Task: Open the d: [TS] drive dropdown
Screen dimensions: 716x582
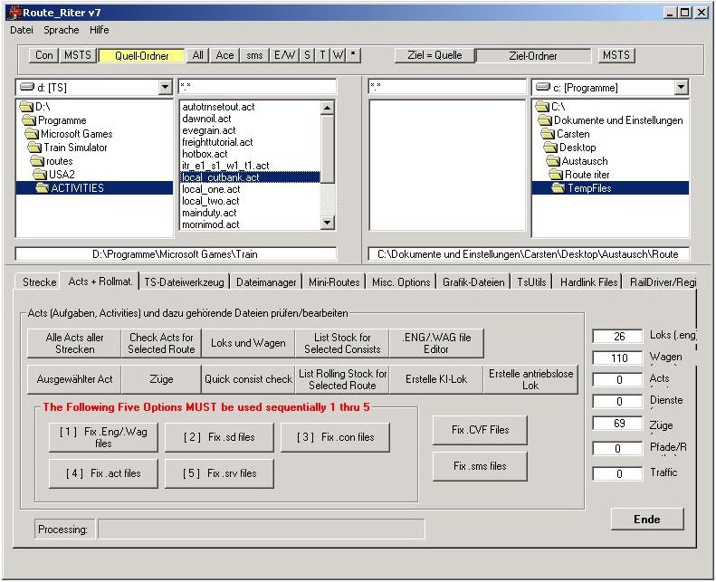Action: [166, 87]
